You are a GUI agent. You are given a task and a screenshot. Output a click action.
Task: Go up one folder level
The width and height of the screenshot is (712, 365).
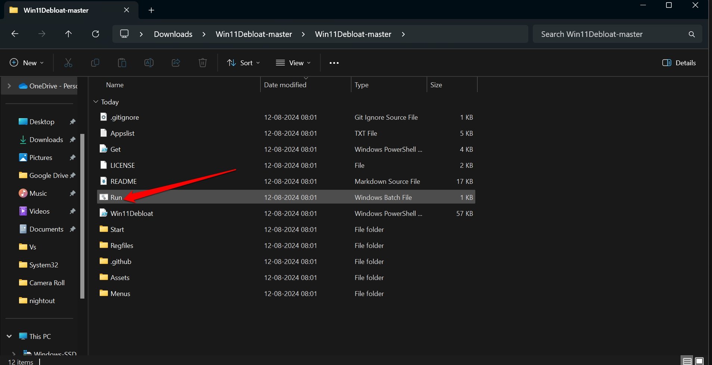click(68, 34)
